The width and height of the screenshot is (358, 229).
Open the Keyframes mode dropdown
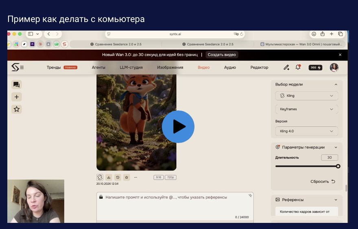pyautogui.click(x=307, y=109)
